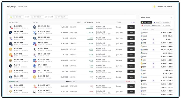Click CRO token icon in 29,317.44 CRO row

pyautogui.click(x=35, y=27)
